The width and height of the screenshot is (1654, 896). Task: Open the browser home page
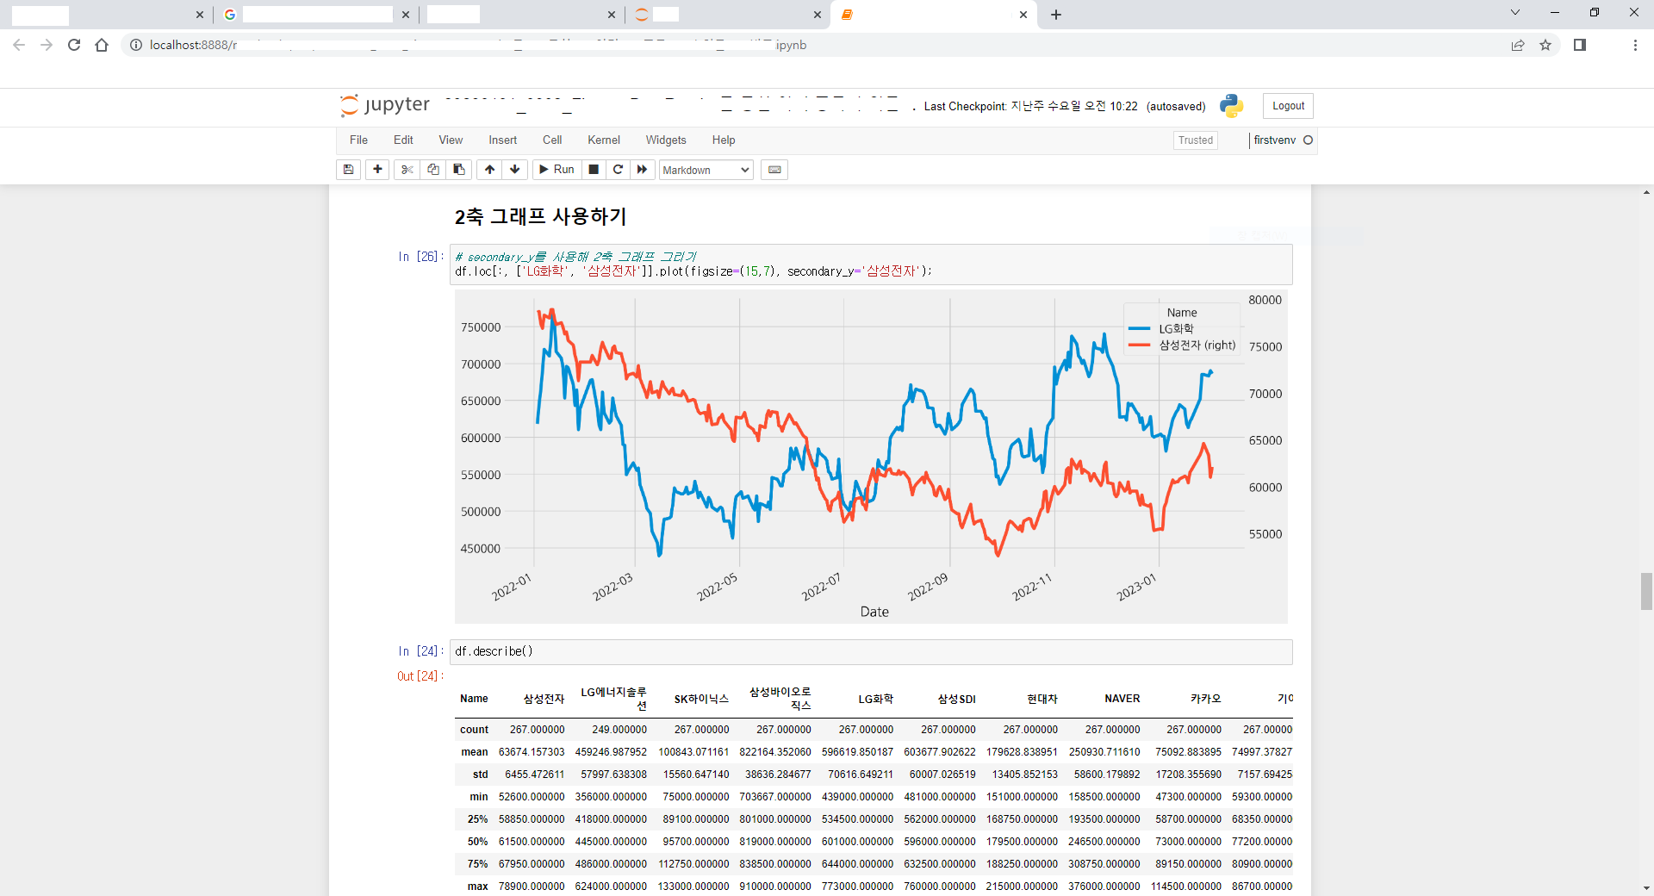102,45
